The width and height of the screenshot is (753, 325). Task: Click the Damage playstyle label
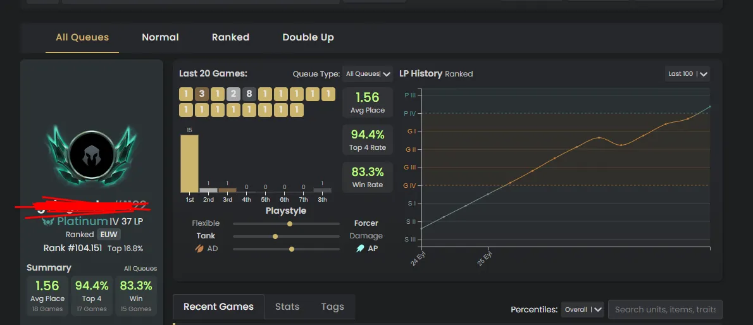[x=366, y=236]
